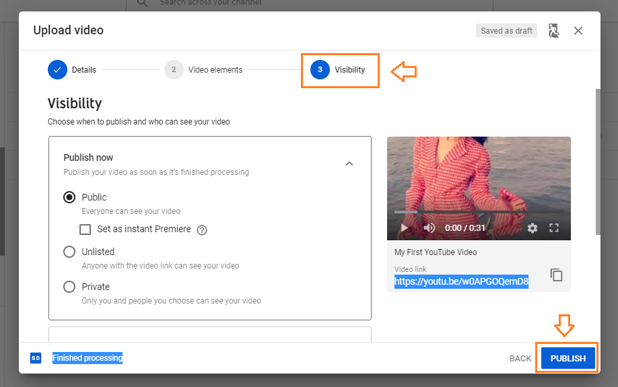Open help for instant Premiere

[x=202, y=230]
